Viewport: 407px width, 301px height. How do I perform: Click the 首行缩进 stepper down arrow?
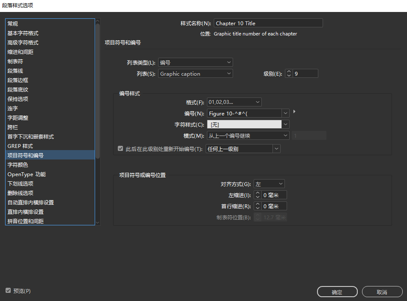click(x=257, y=208)
